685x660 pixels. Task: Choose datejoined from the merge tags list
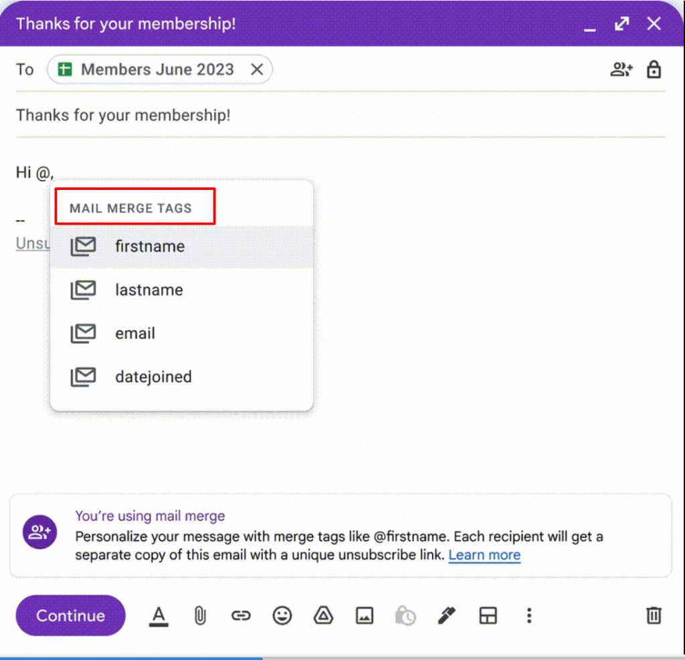pos(153,376)
